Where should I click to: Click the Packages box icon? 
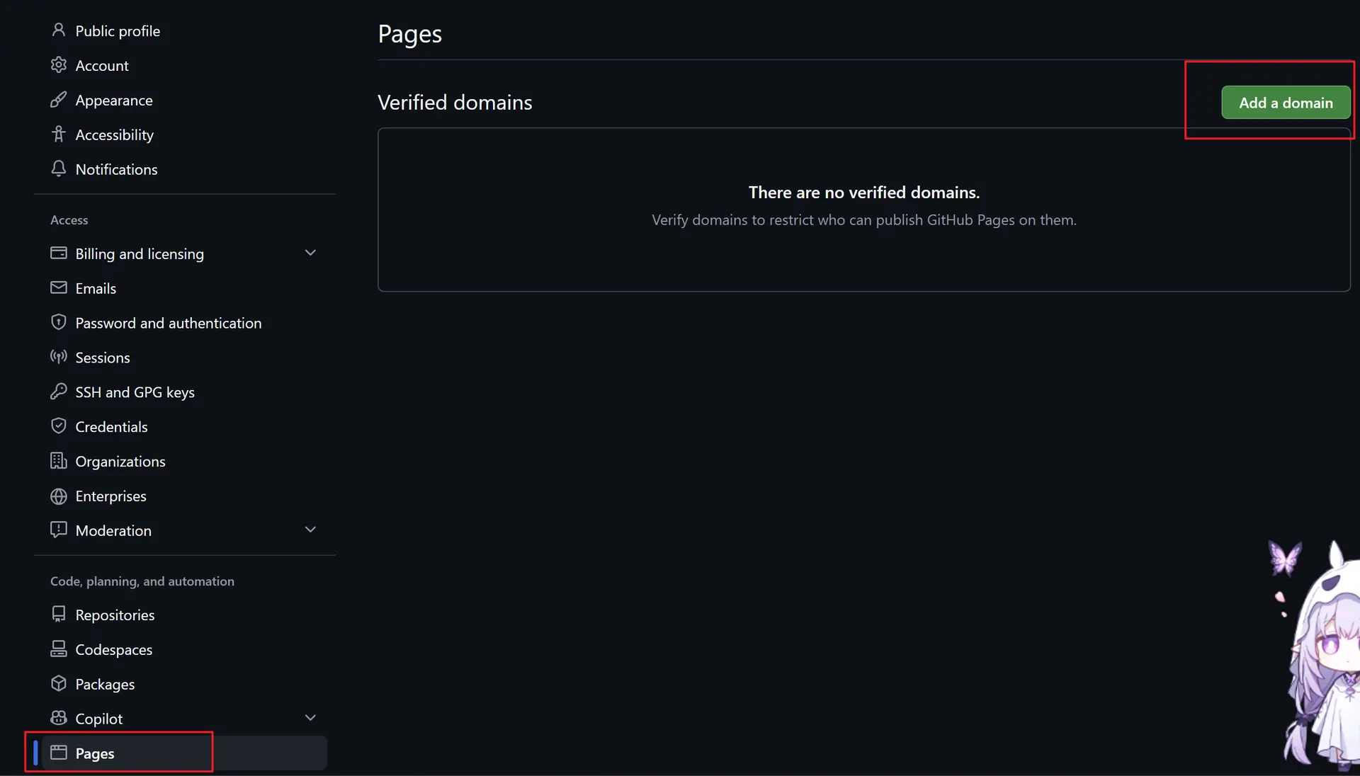click(x=59, y=684)
